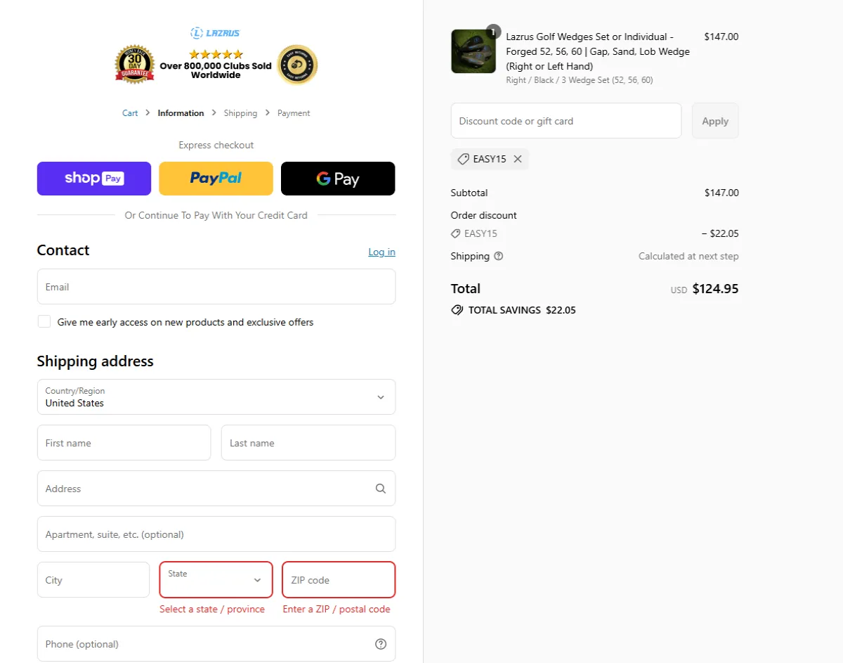Go back to Cart breadcrumb
This screenshot has width=843, height=663.
130,113
